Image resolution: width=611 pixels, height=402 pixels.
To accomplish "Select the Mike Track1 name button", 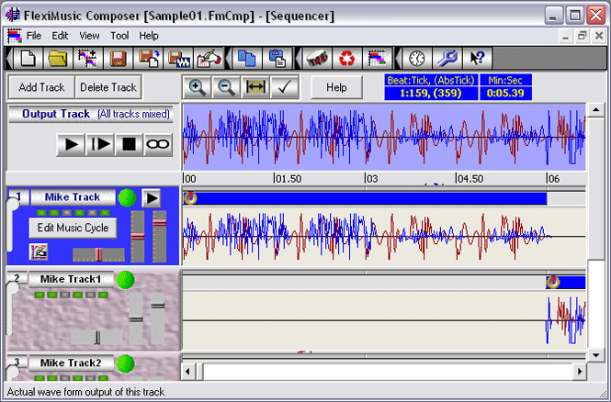I will click(71, 279).
